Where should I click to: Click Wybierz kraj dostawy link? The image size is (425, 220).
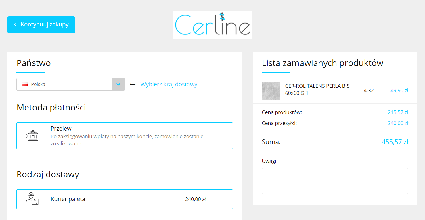(169, 84)
